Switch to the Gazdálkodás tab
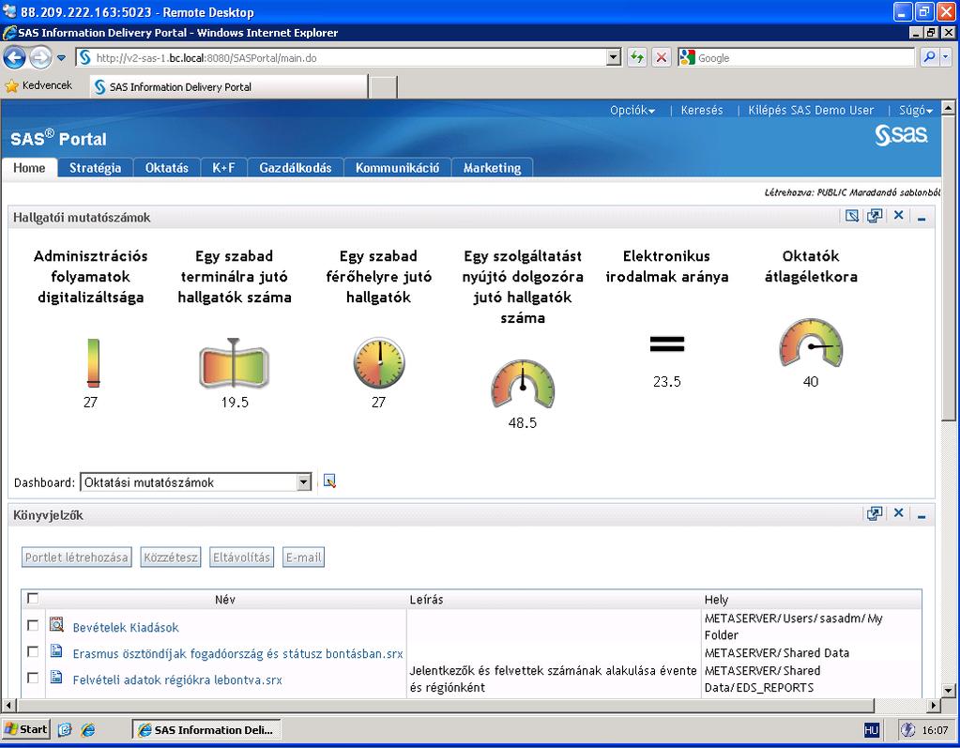This screenshot has width=960, height=748. pos(295,168)
